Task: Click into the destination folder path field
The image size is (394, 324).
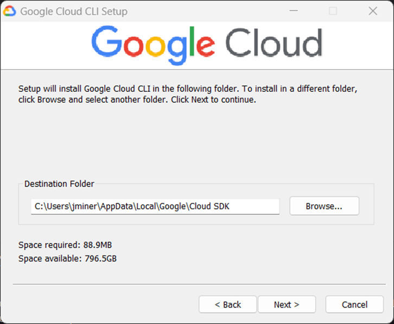Action: coord(155,207)
